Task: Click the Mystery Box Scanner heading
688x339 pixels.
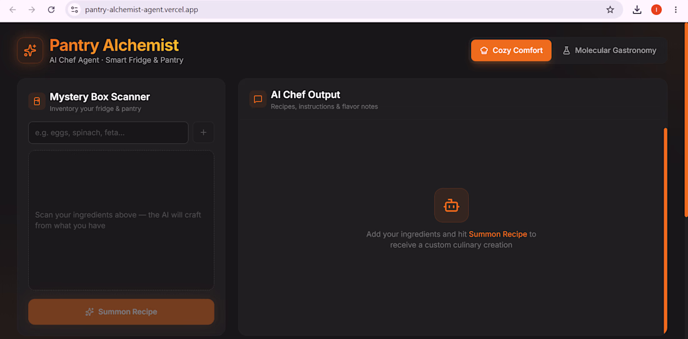Action: coord(99,97)
